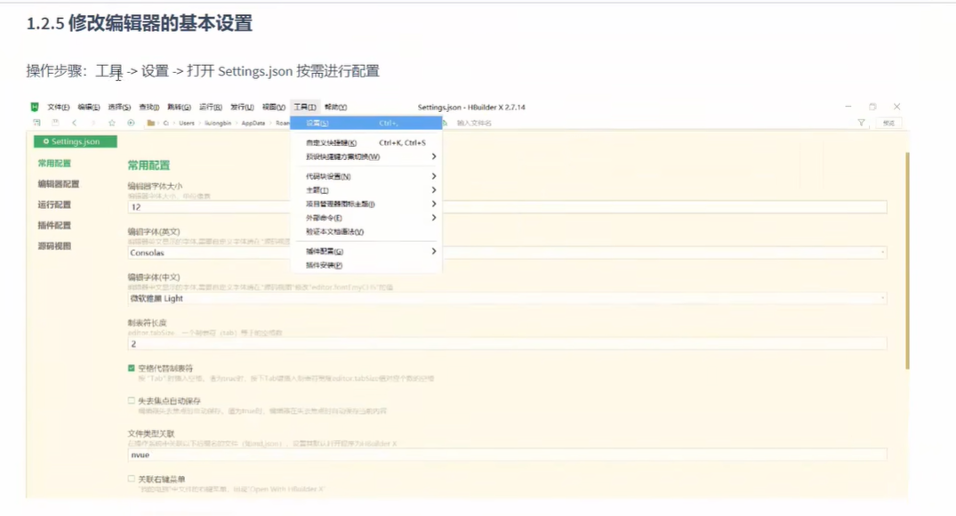Image resolution: width=956 pixels, height=516 pixels.
Task: Open the 微软雅黑 Light Chinese font dropdown
Action: click(507, 298)
